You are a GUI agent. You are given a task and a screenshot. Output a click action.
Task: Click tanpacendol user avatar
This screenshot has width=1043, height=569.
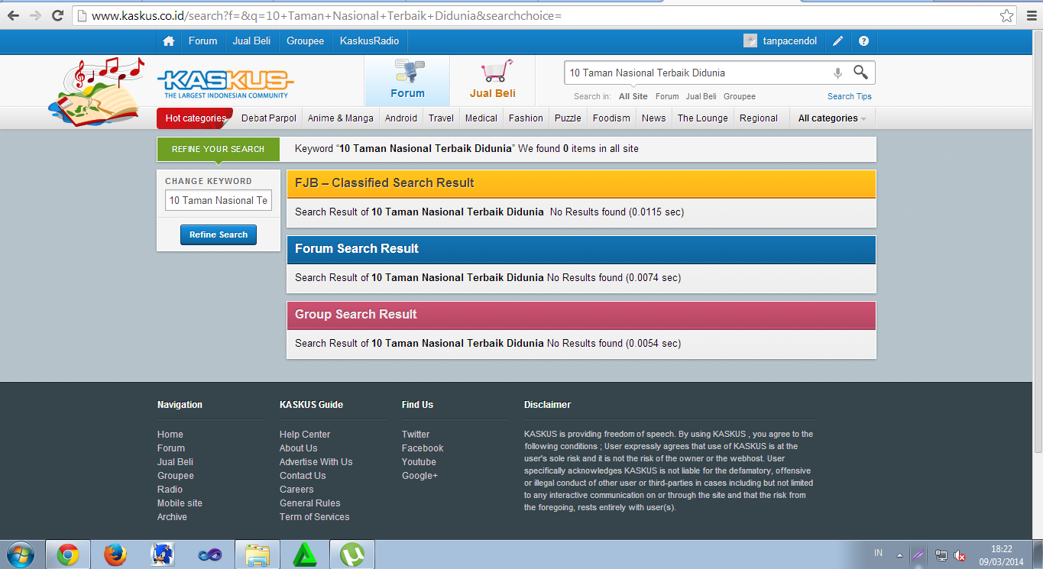(750, 41)
